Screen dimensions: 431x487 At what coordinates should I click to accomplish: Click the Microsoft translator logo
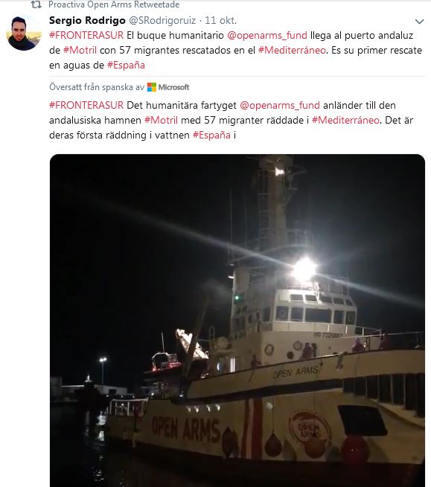tap(168, 87)
